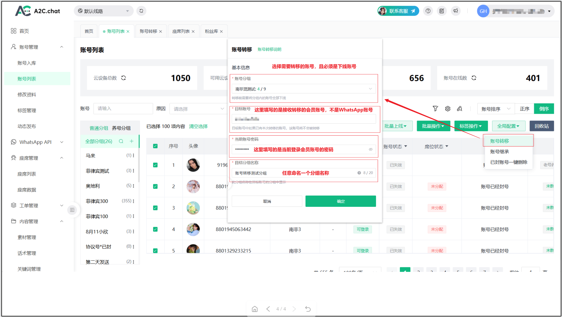Open the help question mark icon

click(428, 11)
